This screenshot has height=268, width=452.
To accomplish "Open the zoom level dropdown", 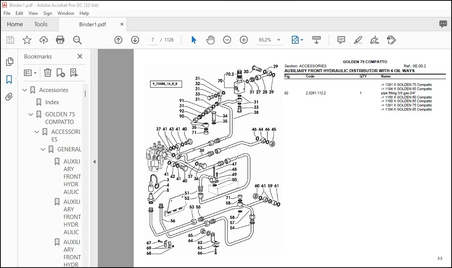I will 279,40.
